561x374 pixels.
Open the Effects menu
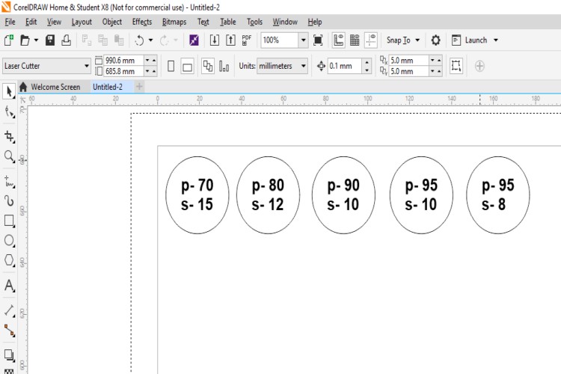(142, 22)
